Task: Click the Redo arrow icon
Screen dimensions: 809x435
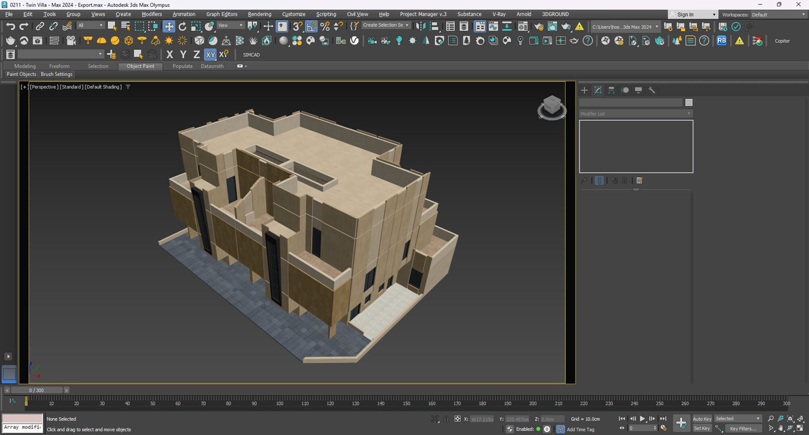Action: coord(24,27)
